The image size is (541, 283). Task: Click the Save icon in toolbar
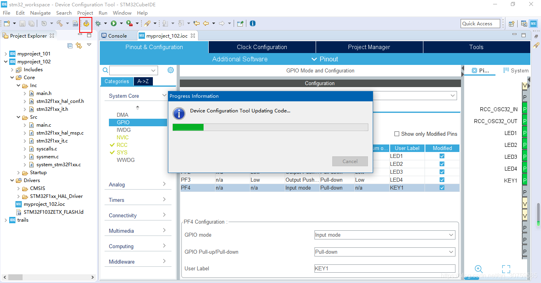[23, 24]
